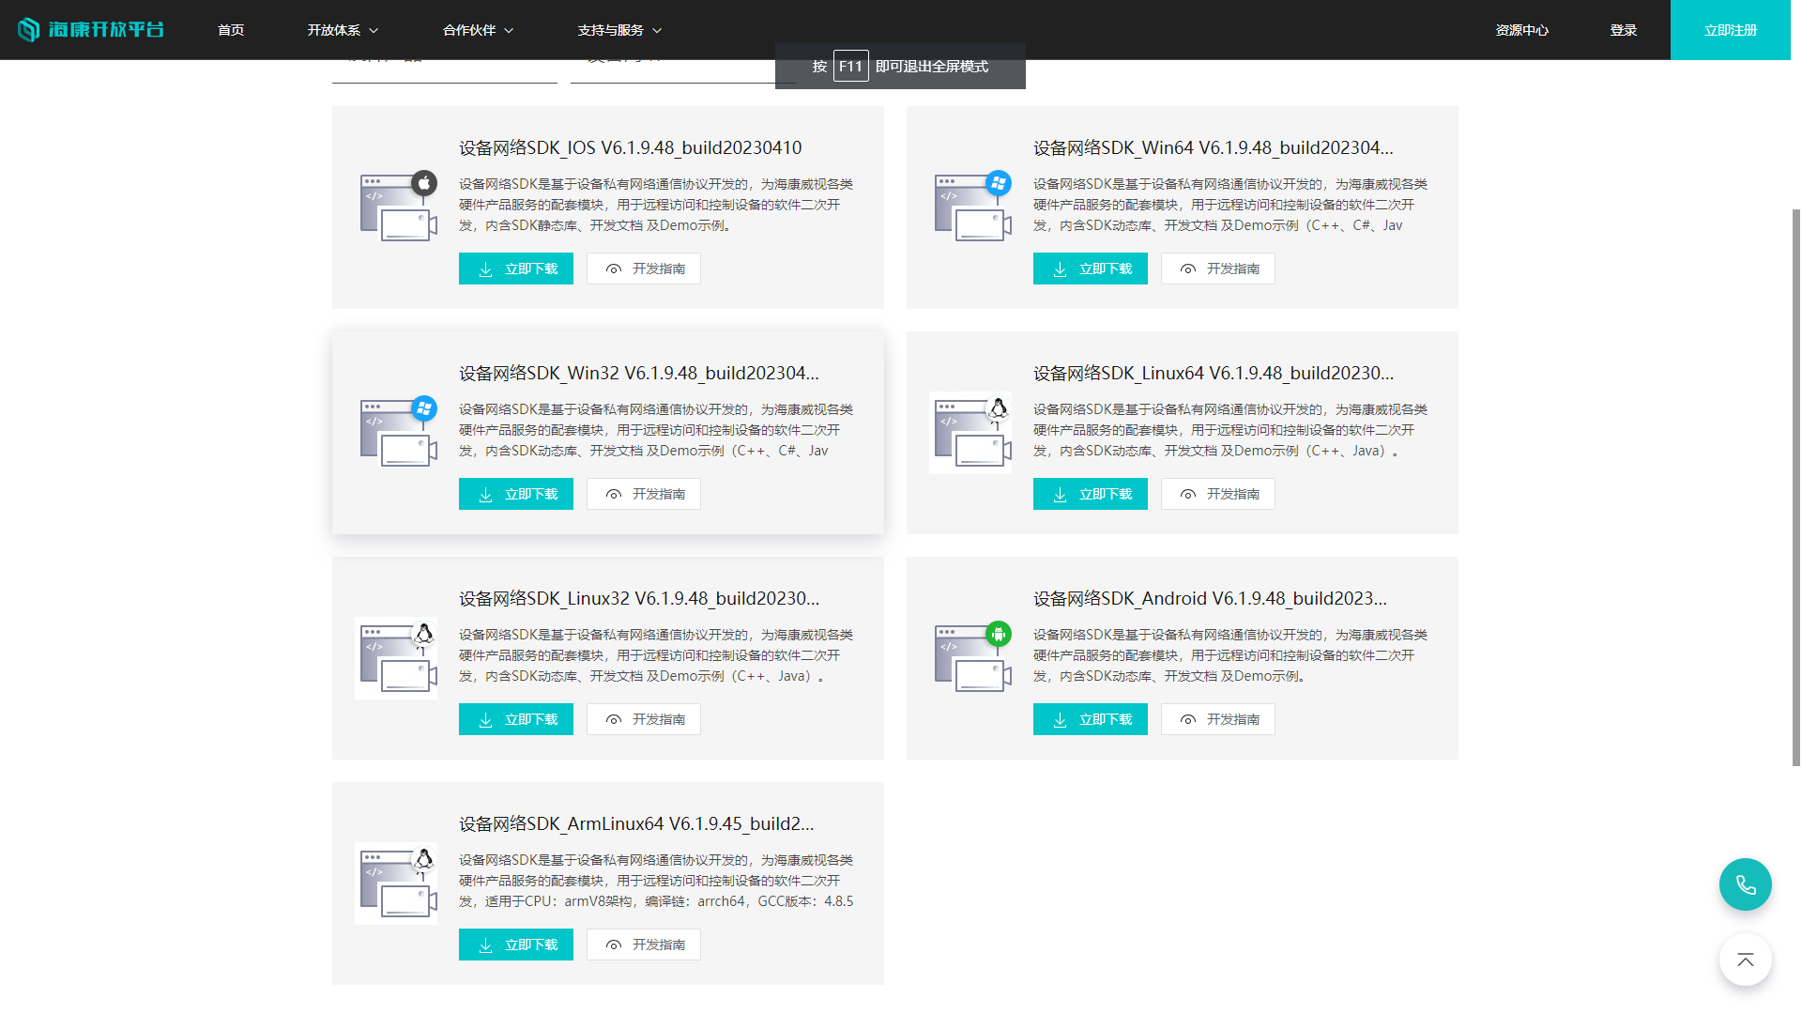
Task: Open the Linux32 SDK title link
Action: [639, 598]
